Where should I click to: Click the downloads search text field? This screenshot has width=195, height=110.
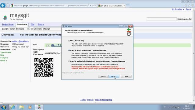(48, 29)
